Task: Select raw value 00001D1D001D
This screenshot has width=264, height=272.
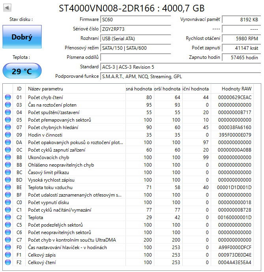Action: pos(234,188)
